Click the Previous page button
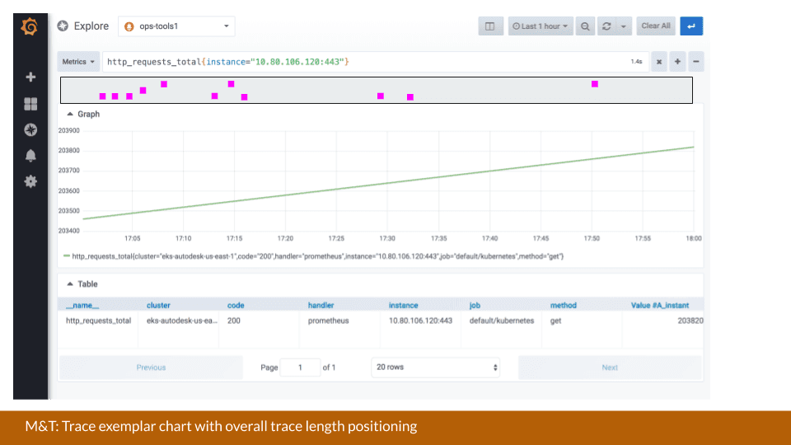 (151, 368)
